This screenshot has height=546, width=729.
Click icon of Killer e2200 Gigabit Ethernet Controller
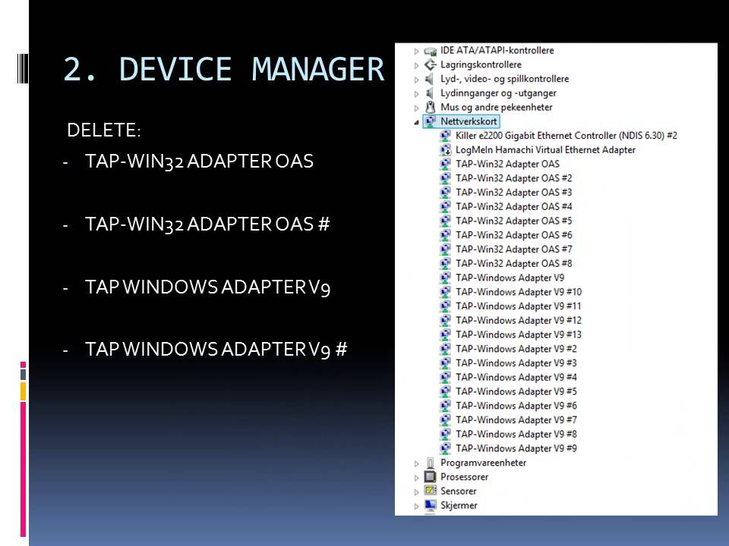[446, 136]
